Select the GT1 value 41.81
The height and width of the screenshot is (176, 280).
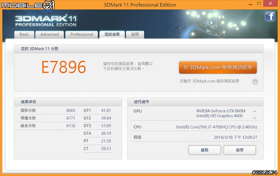tap(106, 111)
